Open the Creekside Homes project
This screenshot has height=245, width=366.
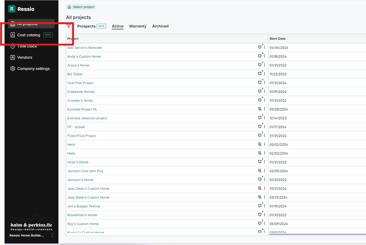(x=81, y=92)
